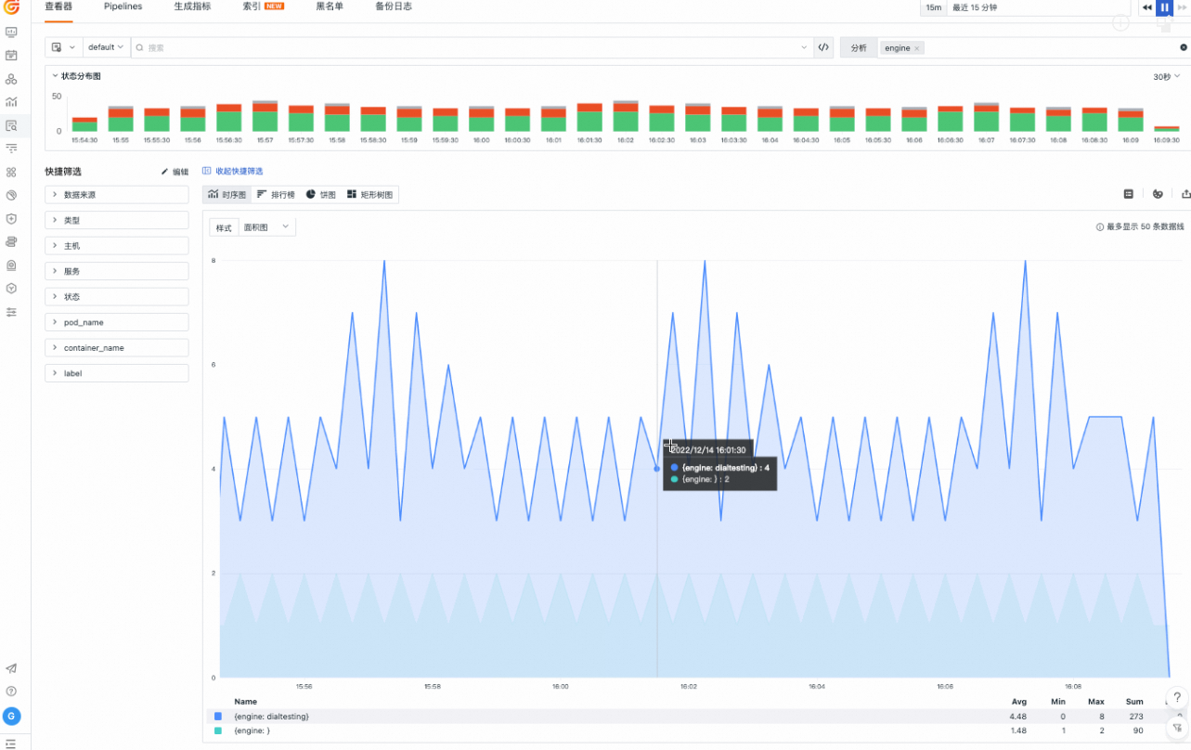1191x750 pixels.
Task: Remove the engine tag
Action: click(x=917, y=48)
